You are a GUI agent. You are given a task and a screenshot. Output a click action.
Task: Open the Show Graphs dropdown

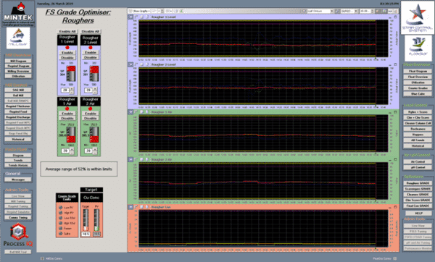(x=142, y=11)
